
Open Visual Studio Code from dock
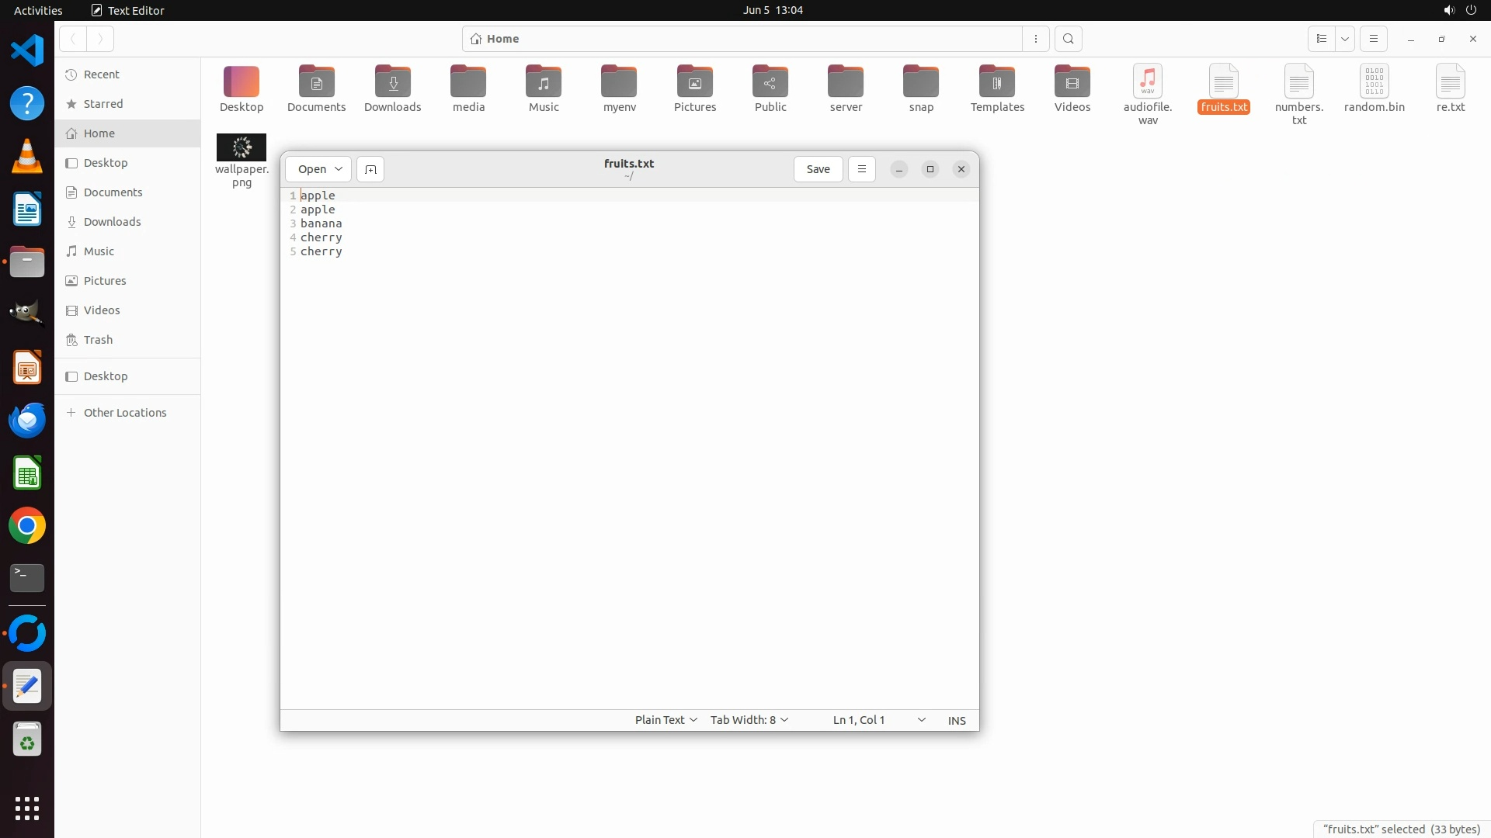27,50
